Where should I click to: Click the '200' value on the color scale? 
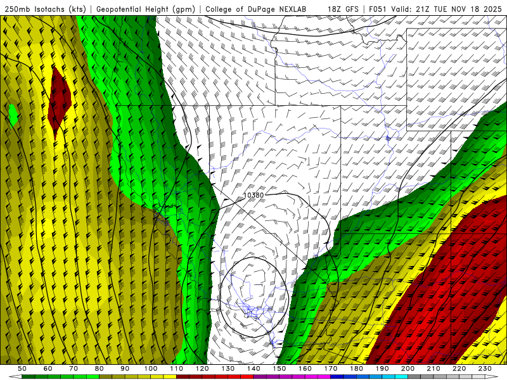point(408,369)
